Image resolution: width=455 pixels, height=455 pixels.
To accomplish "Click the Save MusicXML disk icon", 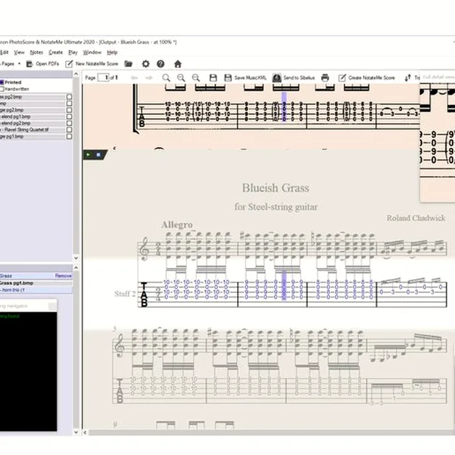I will coord(228,78).
